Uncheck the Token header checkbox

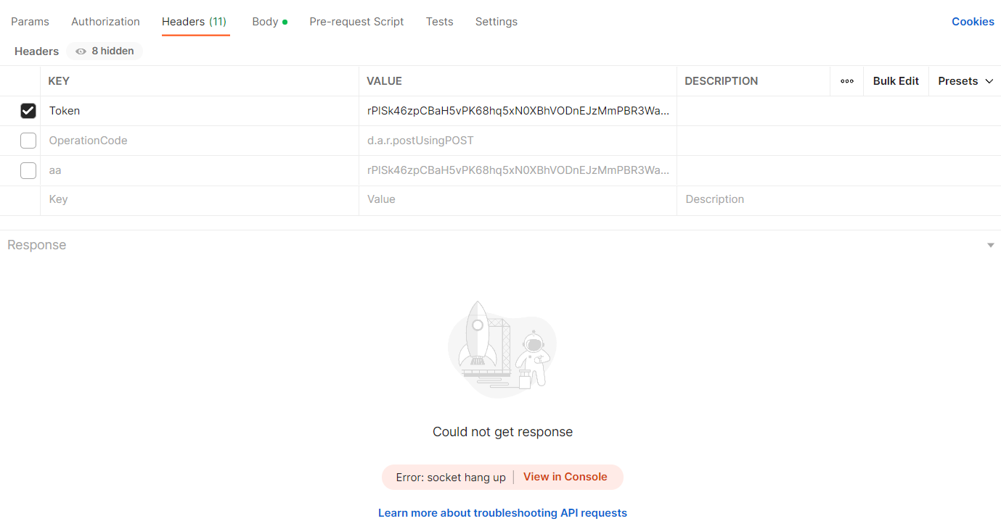point(28,111)
